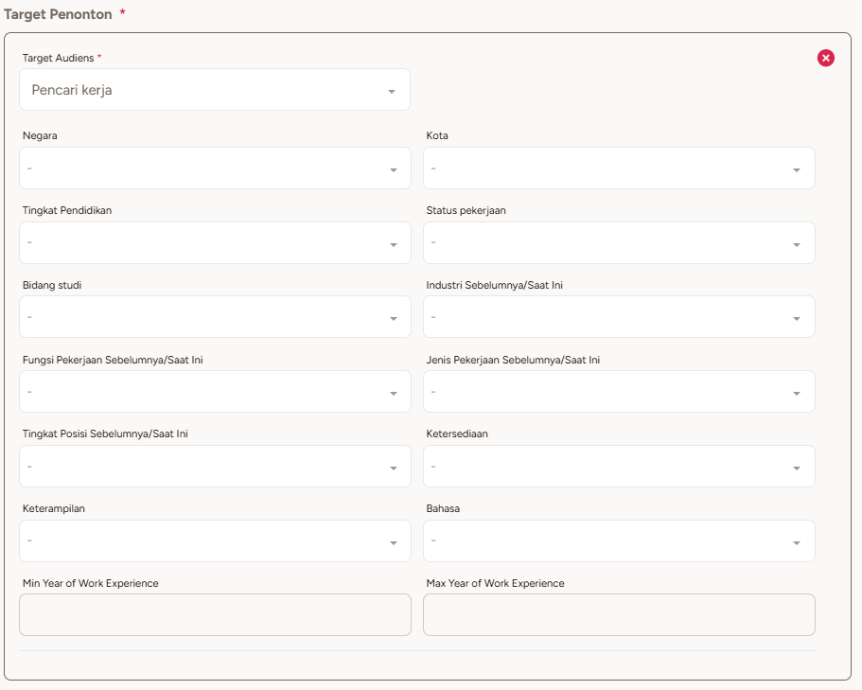
Task: Select the Tingkat Pendidikan dropdown
Action: [x=214, y=243]
